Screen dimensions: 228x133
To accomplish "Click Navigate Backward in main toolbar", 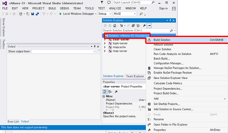I will 7,14.
